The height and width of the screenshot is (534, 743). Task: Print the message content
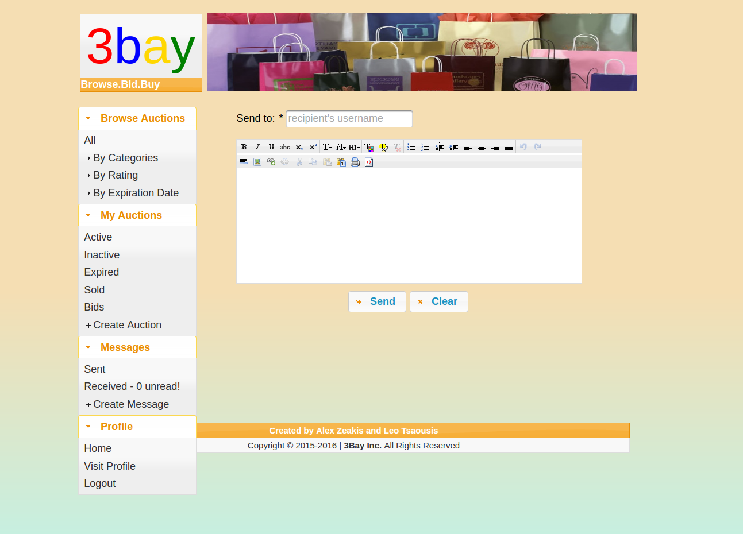click(355, 162)
